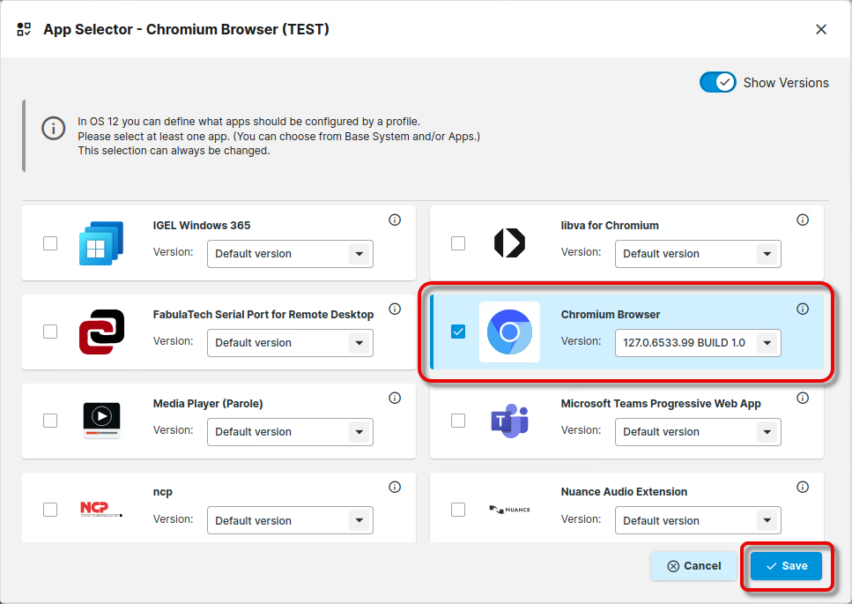Close the App Selector window
This screenshot has height=604, width=852.
[821, 29]
